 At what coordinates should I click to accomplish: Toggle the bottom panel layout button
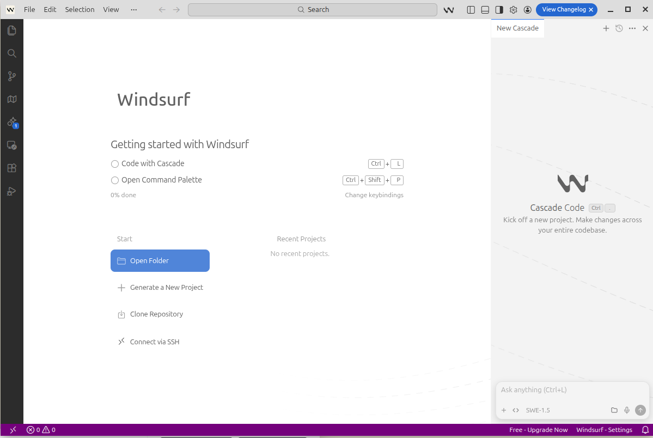point(485,10)
